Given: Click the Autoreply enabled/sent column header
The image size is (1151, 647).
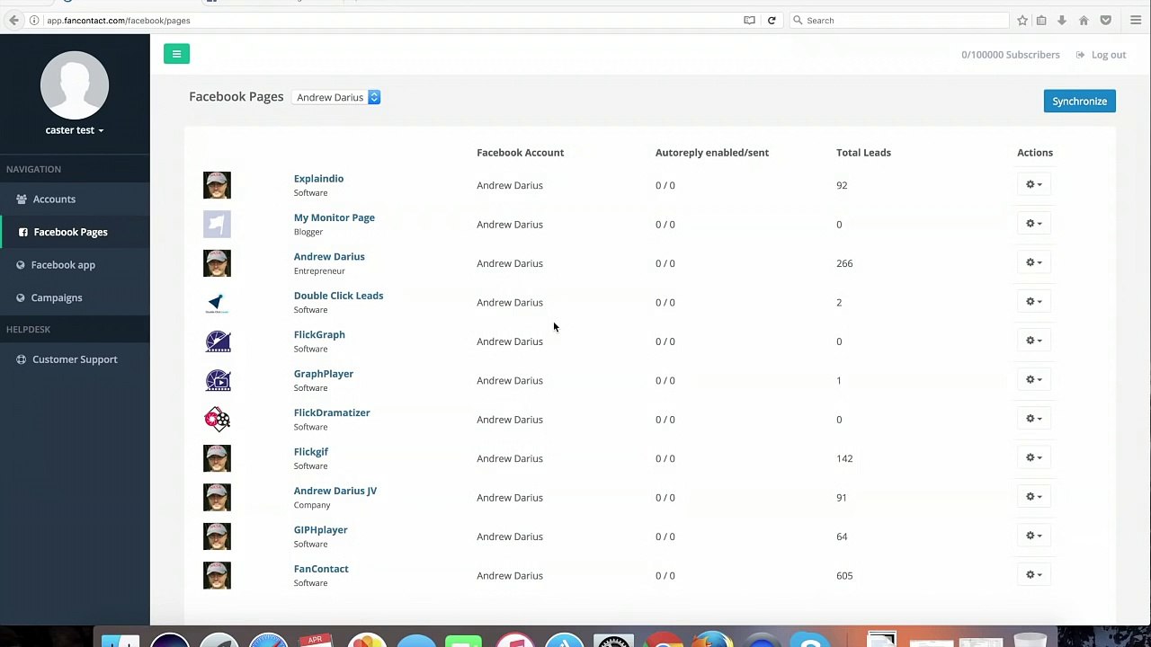Looking at the screenshot, I should [712, 153].
